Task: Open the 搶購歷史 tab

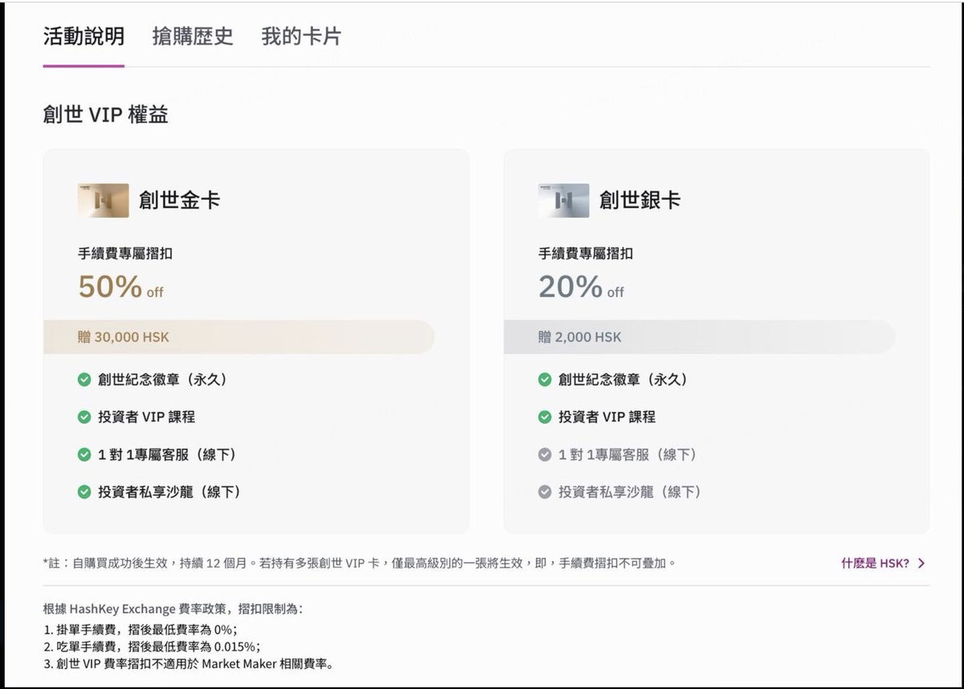Action: tap(193, 37)
